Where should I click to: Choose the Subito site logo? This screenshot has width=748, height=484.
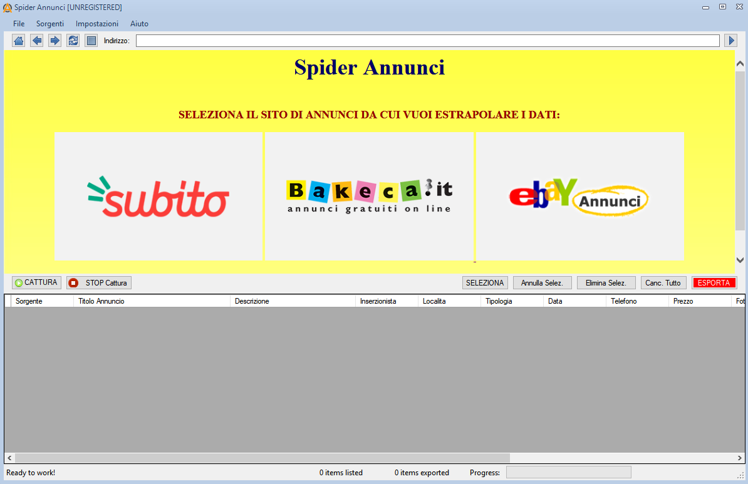[158, 196]
